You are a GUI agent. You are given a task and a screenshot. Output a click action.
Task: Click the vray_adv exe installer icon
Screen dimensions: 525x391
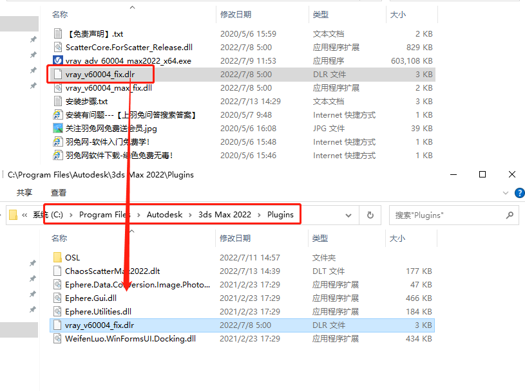pos(58,61)
